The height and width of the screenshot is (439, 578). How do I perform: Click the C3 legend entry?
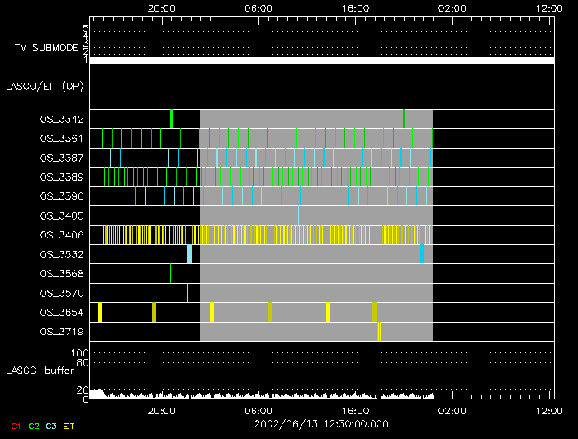click(51, 426)
